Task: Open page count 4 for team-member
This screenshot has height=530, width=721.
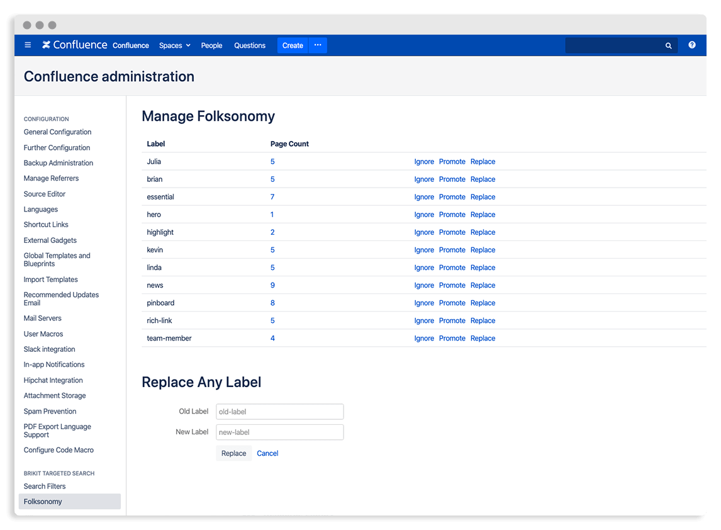Action: 272,339
